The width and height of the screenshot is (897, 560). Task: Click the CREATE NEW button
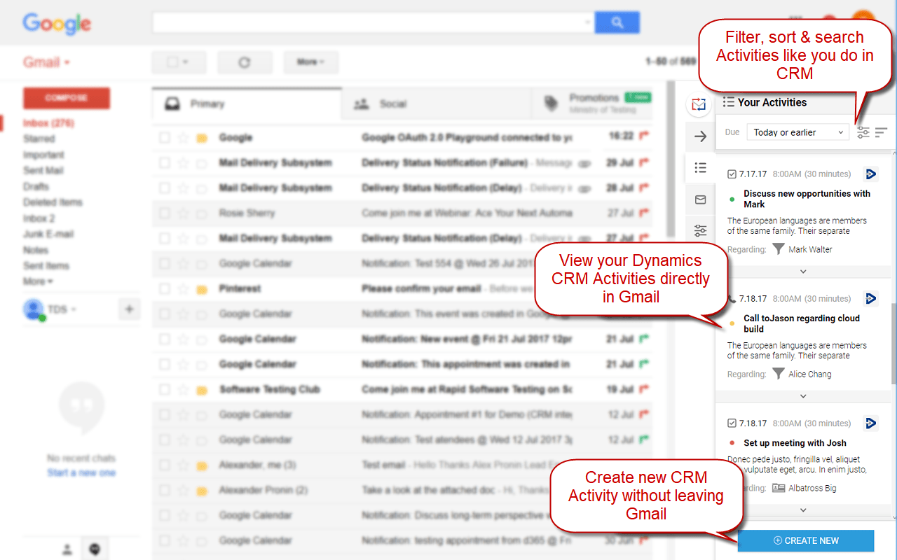coord(806,540)
